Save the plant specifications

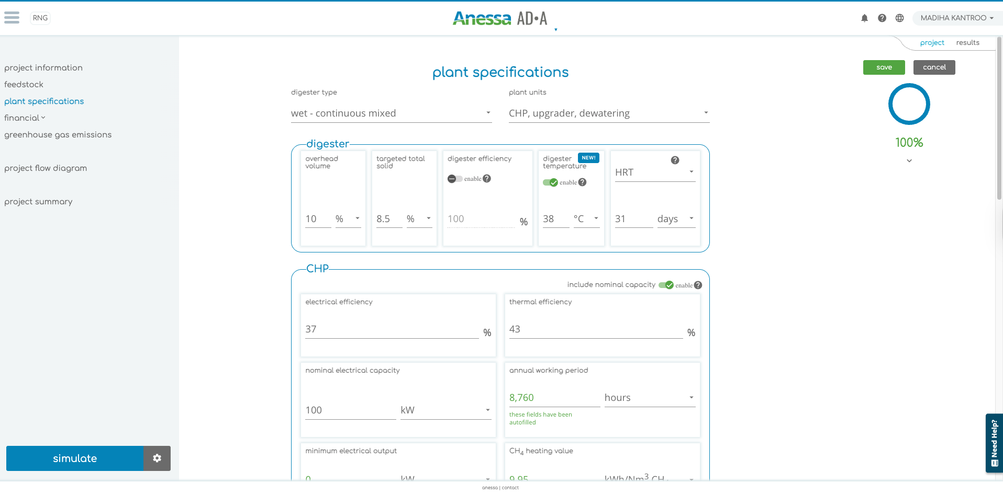[884, 67]
